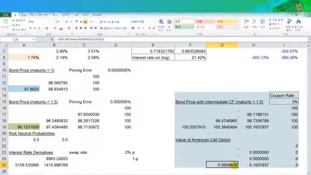Apply the red font color

(x=61, y=29)
